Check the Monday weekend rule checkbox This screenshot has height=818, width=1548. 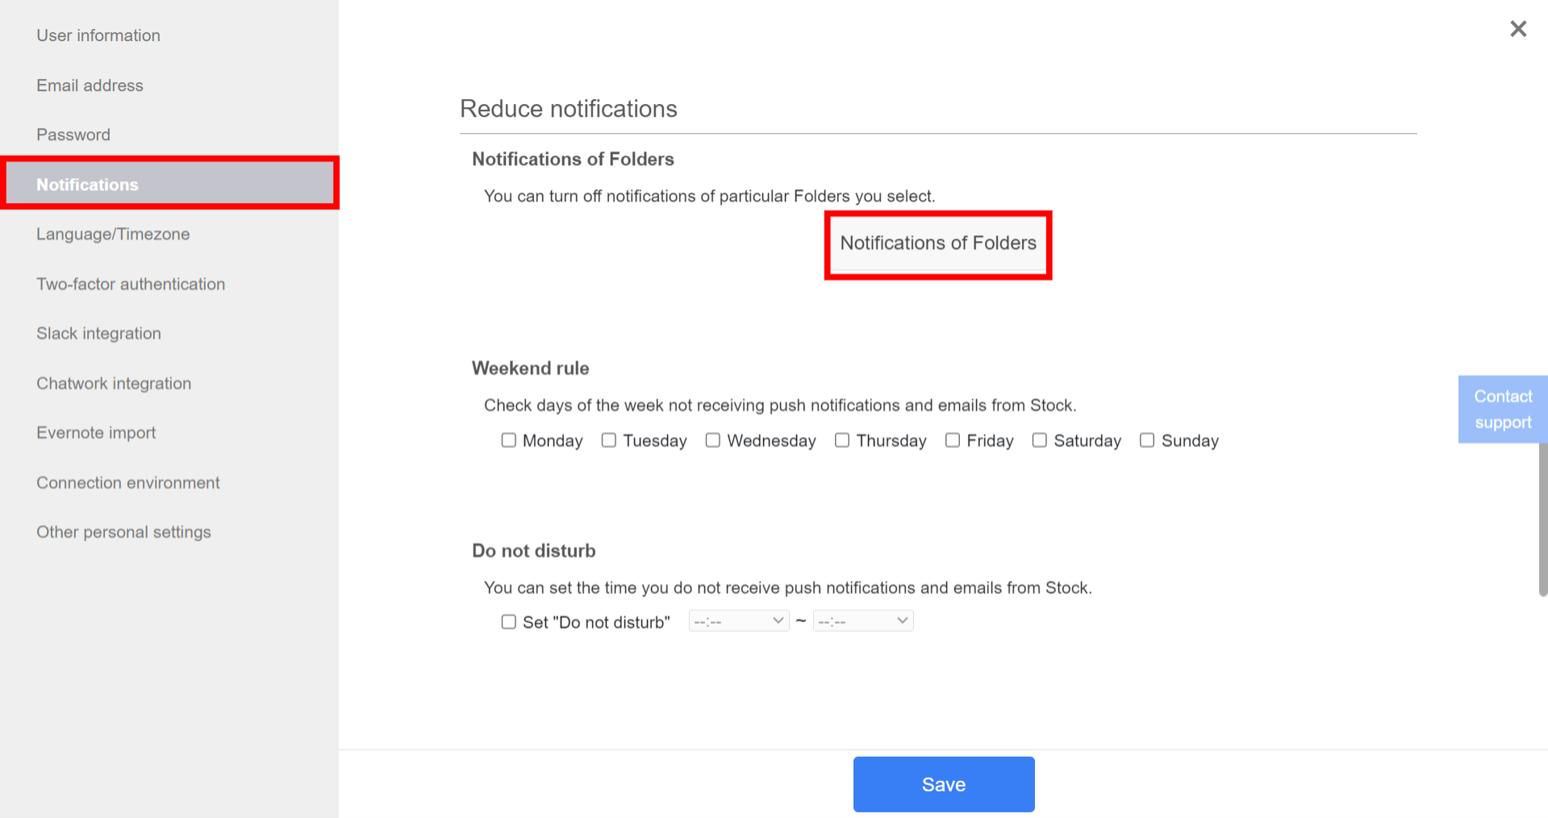[x=508, y=440]
